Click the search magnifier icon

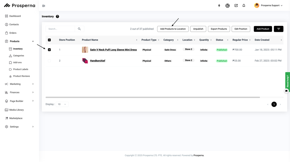[x=79, y=29]
